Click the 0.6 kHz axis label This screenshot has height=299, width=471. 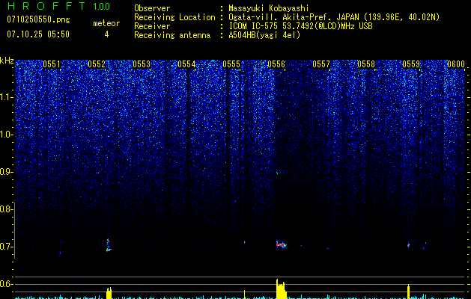click(x=7, y=284)
